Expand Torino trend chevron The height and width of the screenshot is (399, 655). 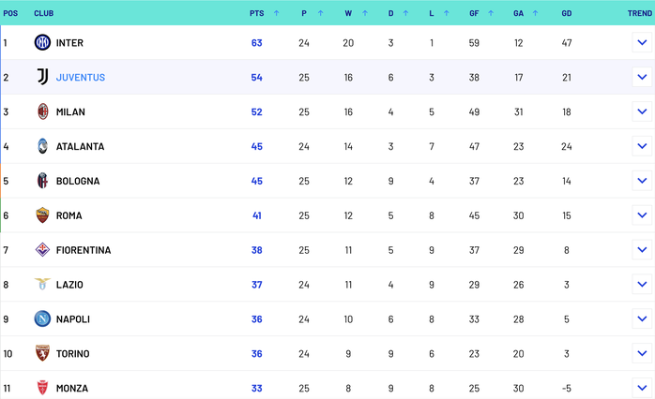642,353
